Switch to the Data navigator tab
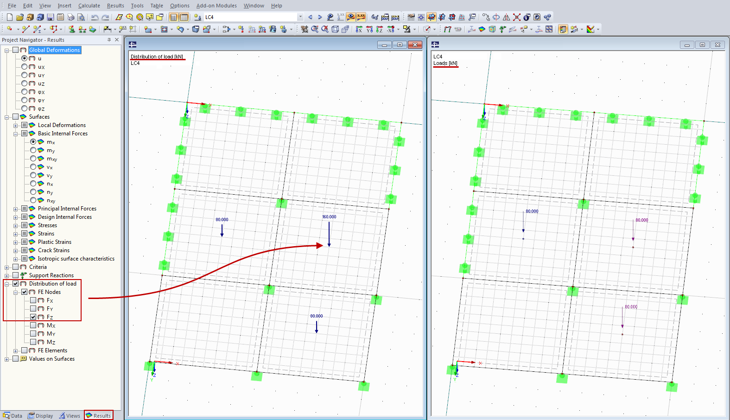The height and width of the screenshot is (420, 730). [x=13, y=415]
